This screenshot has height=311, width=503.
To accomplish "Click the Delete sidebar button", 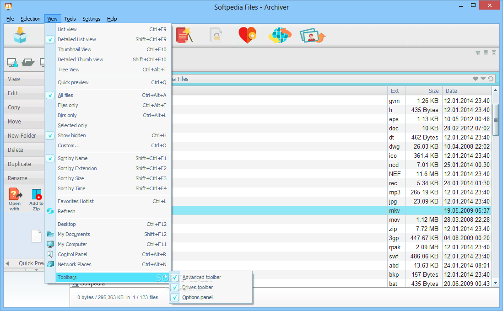I will pyautogui.click(x=24, y=150).
